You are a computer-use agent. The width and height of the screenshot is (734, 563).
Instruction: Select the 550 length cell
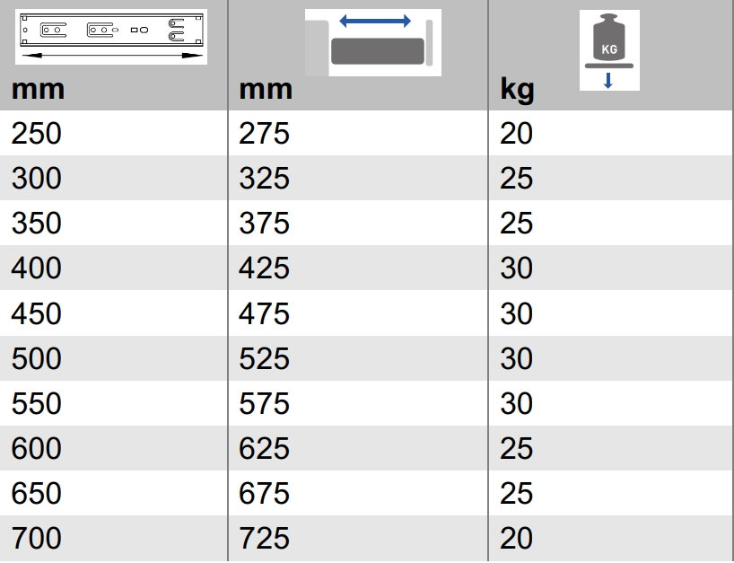pos(114,403)
